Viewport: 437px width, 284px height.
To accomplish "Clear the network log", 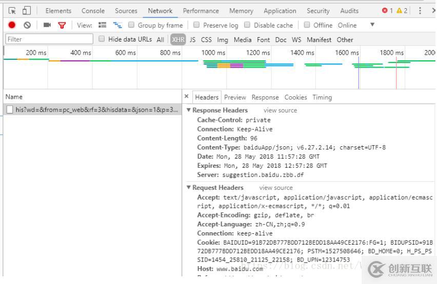I will pyautogui.click(x=27, y=25).
